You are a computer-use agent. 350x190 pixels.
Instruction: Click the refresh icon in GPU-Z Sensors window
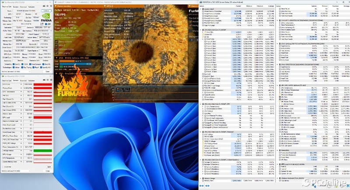pyautogui.click(x=48, y=80)
